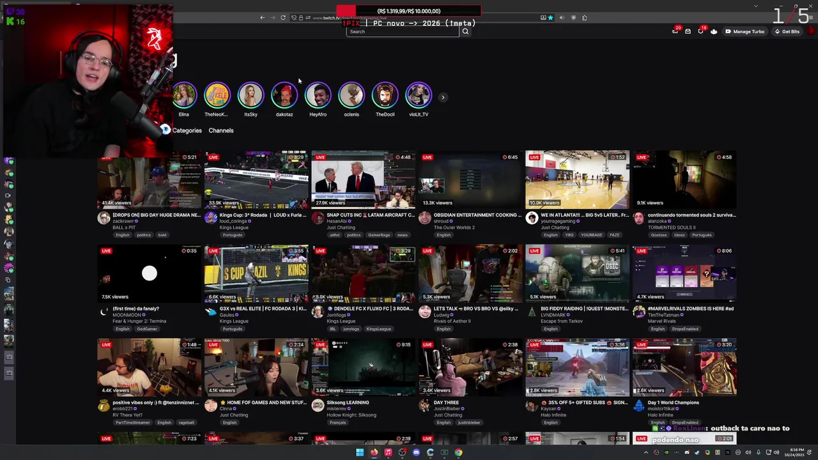Open the Windows Start menu
The height and width of the screenshot is (460, 818).
360,452
